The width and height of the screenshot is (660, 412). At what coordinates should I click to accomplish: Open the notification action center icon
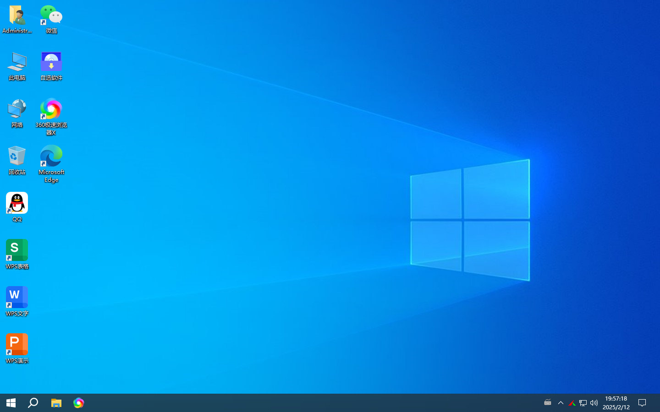point(642,403)
